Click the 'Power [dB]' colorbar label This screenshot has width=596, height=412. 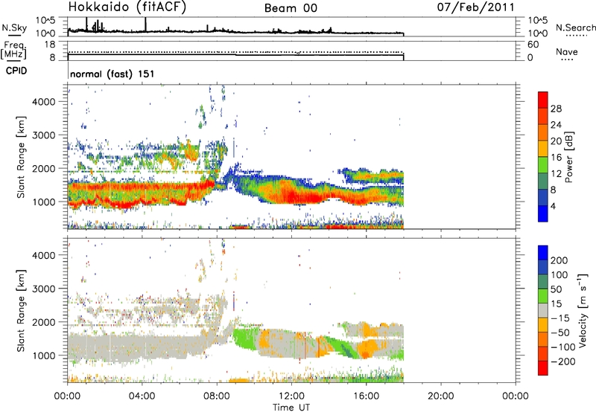coord(569,157)
